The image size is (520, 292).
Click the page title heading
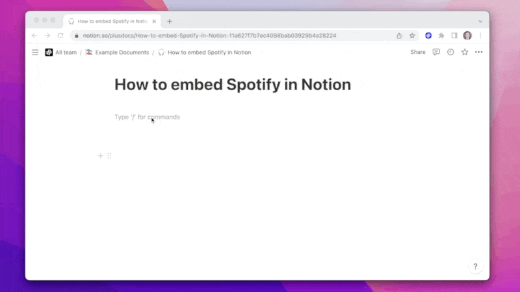(x=232, y=84)
